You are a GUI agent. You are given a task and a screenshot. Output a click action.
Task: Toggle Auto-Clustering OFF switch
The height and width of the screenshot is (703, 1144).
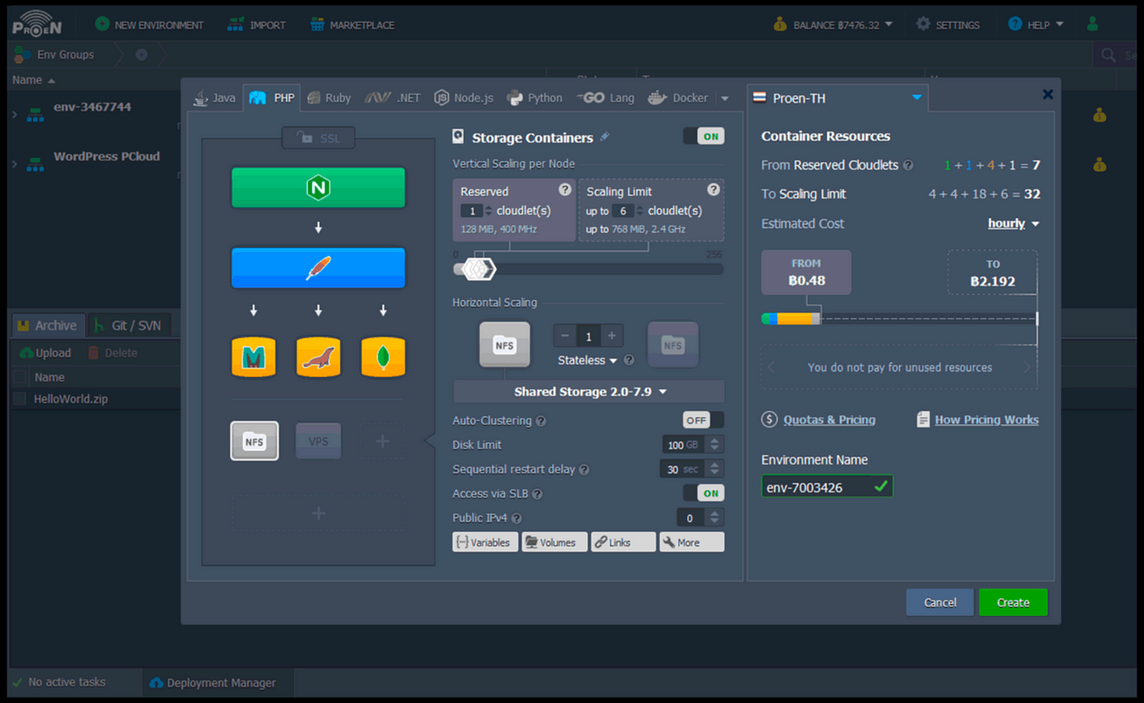pyautogui.click(x=704, y=420)
